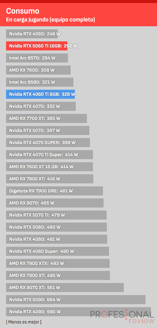Click the AMD RX 7900 XTX bar
Screen dimensions: 157x328
(x=58, y=264)
